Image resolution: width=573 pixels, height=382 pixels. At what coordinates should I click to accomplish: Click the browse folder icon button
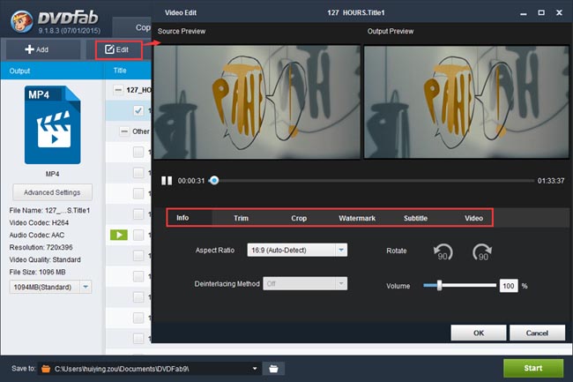(x=273, y=369)
